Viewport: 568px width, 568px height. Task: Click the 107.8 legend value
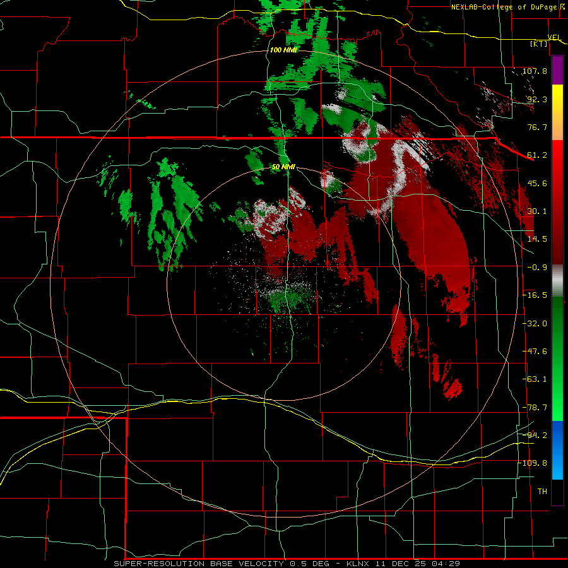535,71
